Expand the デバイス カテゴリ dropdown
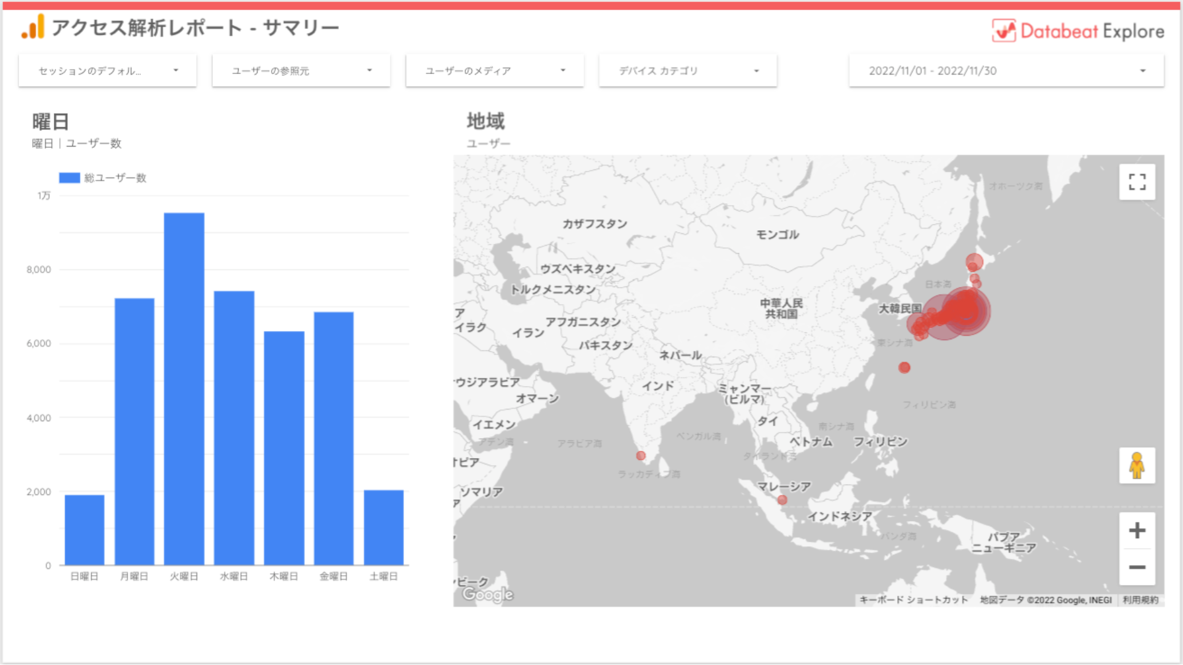The image size is (1183, 665). pos(688,71)
